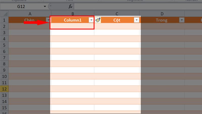Select highlighted row 12 header
The width and height of the screenshot is (202, 114).
pos(4,89)
